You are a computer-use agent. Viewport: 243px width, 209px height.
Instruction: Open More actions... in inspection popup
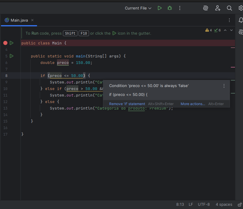pos(193,104)
